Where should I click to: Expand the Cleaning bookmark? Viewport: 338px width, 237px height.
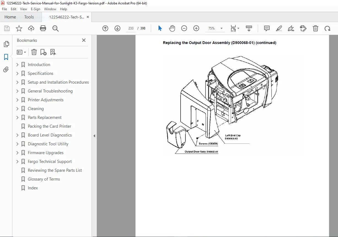tap(17, 109)
